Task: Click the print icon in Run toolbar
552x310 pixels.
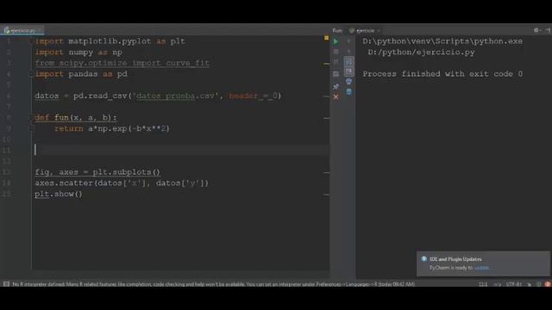Action: coord(348,82)
